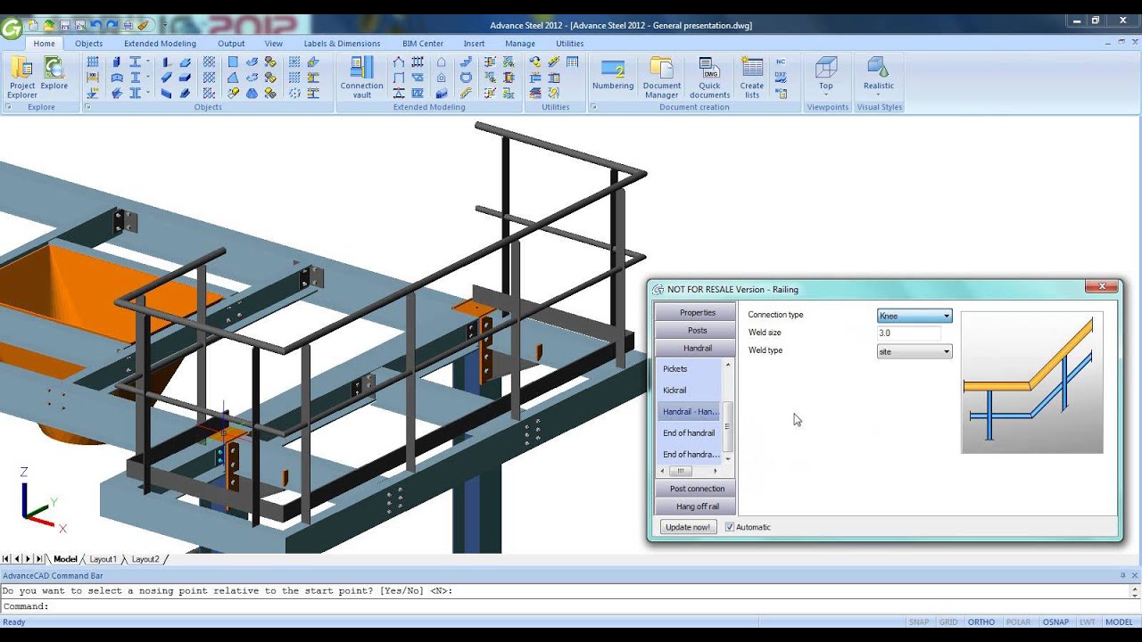Open the Post connection section
Screen dimensions: 1142x642
[697, 489]
